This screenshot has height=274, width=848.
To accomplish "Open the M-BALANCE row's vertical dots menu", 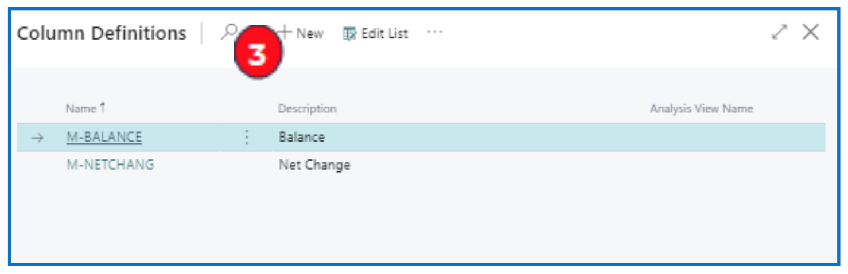I will click(x=247, y=138).
